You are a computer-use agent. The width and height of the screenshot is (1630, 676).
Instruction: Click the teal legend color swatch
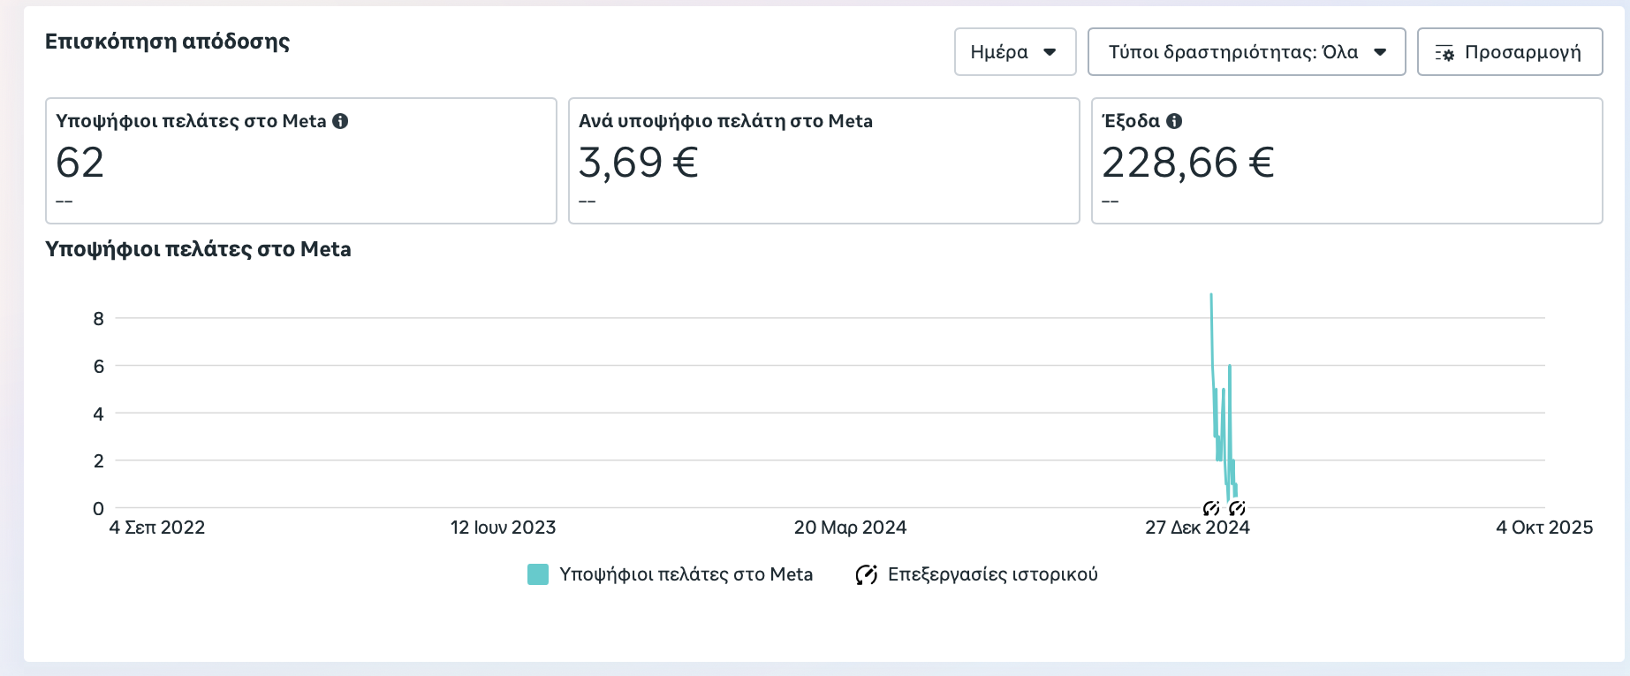tap(538, 574)
